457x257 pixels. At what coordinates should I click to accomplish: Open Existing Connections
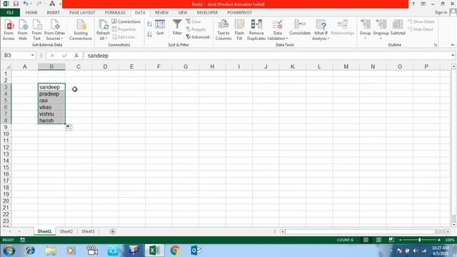pos(81,30)
